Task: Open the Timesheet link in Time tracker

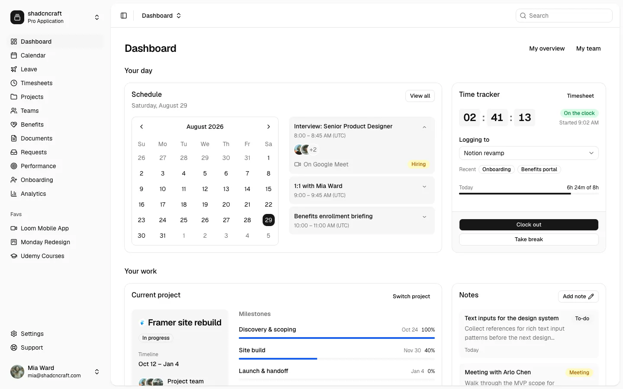Action: (x=580, y=96)
